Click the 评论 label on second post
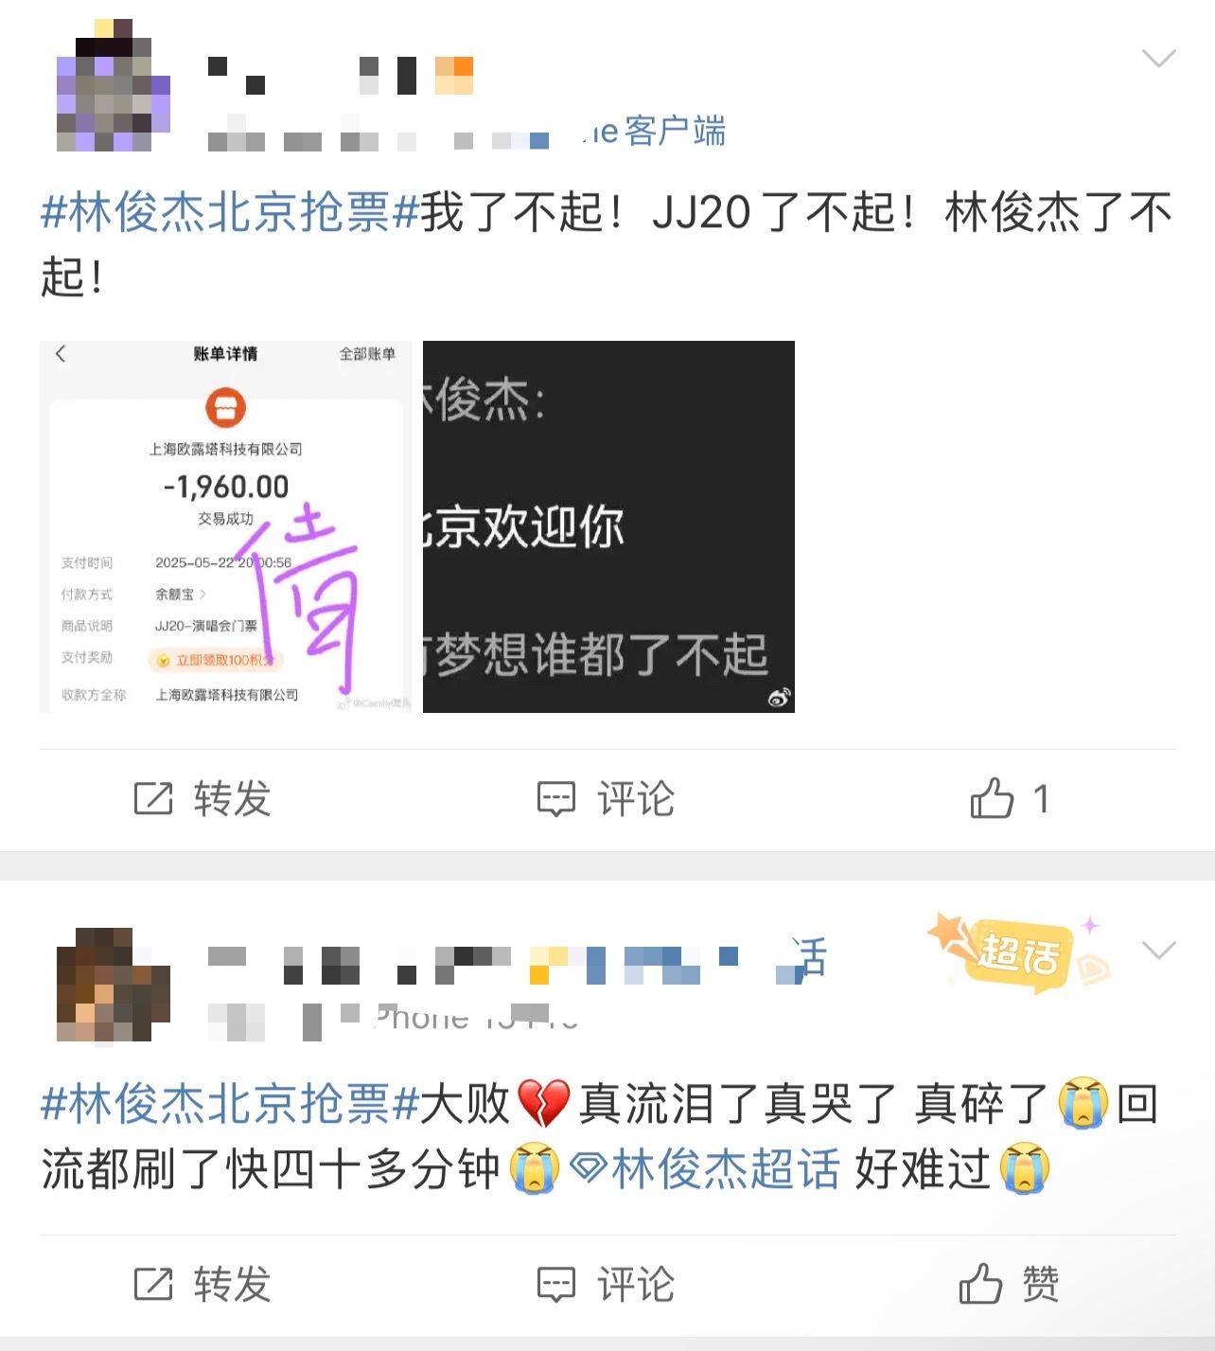The height and width of the screenshot is (1351, 1215). [x=636, y=1285]
